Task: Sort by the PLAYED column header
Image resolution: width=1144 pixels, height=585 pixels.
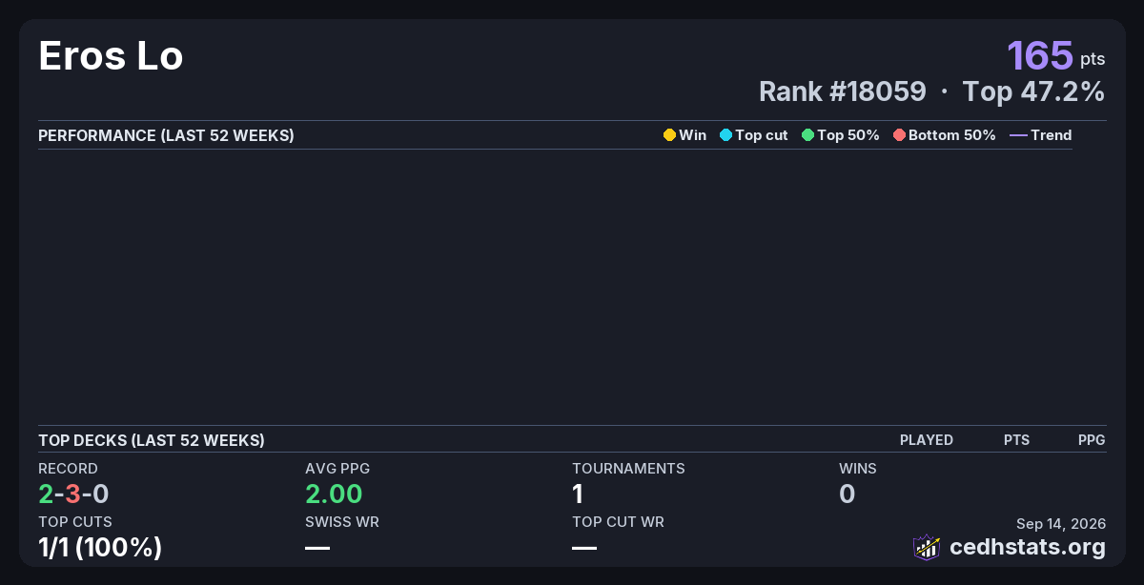Action: 927,440
